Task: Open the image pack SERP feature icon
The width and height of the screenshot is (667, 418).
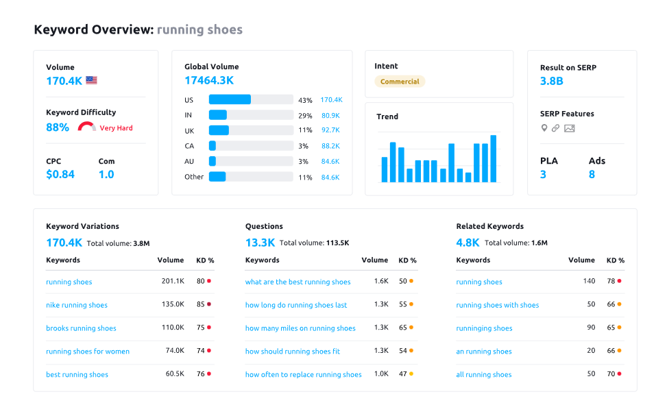Action: (568, 127)
